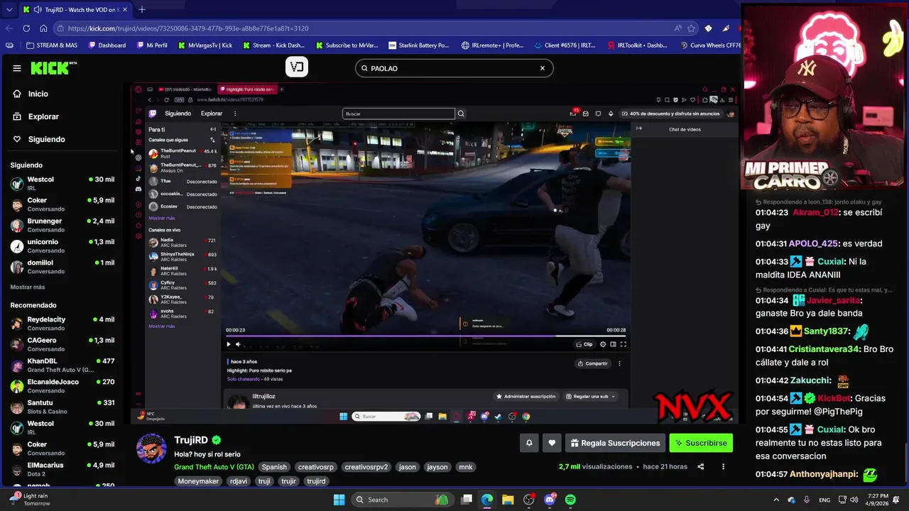Open ElcanaldeJoaco recommended channel

pos(62,385)
